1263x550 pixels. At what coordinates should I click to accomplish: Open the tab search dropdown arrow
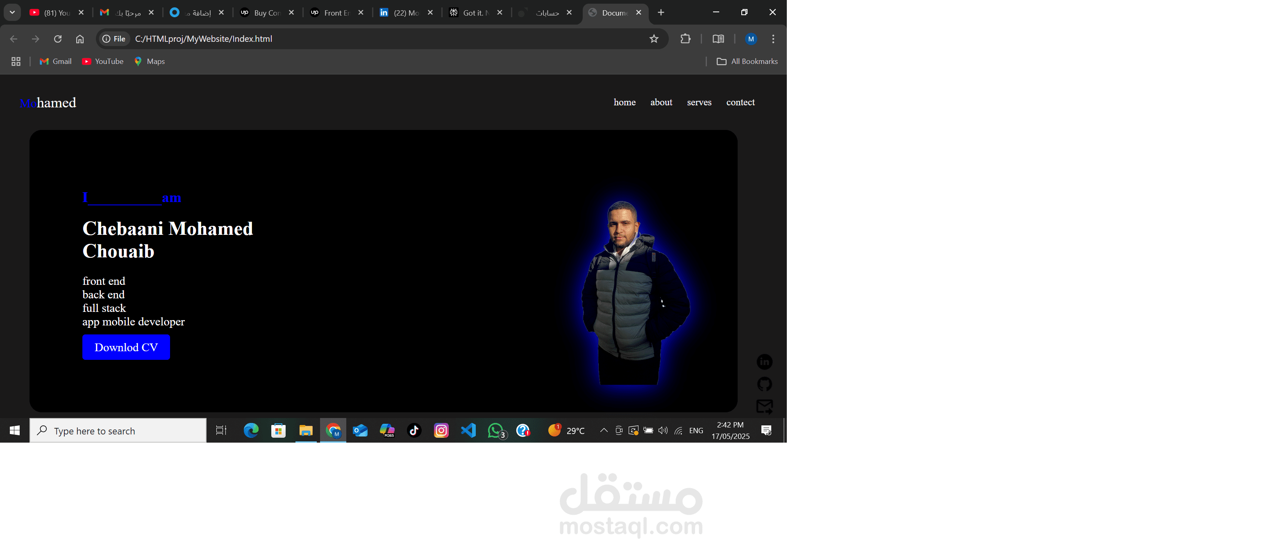tap(12, 12)
